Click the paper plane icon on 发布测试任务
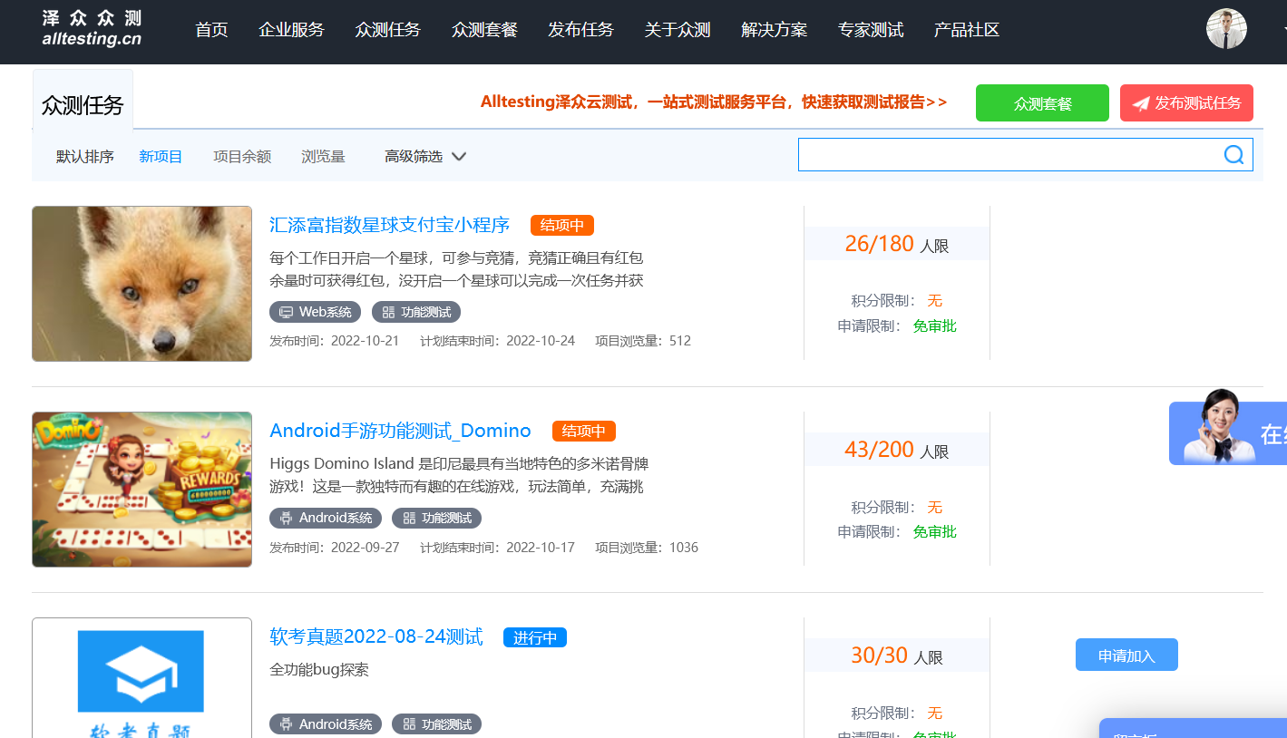This screenshot has height=738, width=1287. pos(1142,102)
